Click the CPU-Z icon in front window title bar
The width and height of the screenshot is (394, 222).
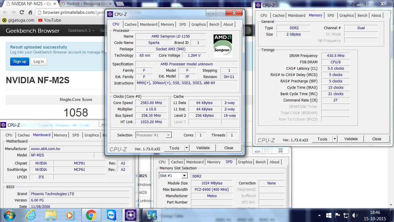[x=110, y=14]
